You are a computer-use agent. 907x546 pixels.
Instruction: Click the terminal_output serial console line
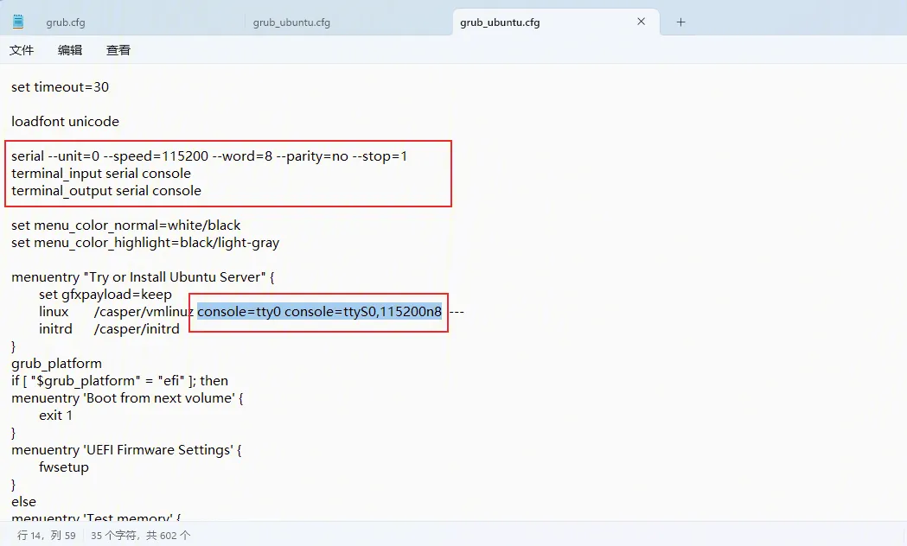pyautogui.click(x=106, y=191)
